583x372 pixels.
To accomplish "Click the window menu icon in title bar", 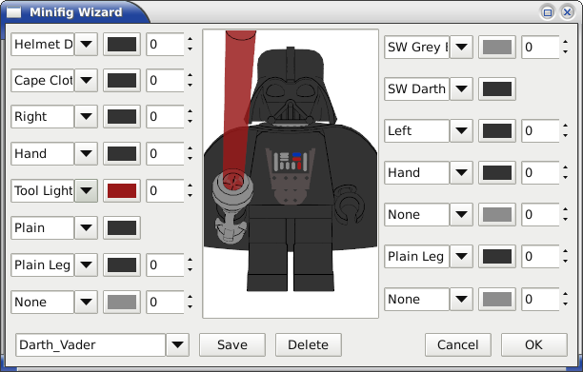I will click(14, 12).
